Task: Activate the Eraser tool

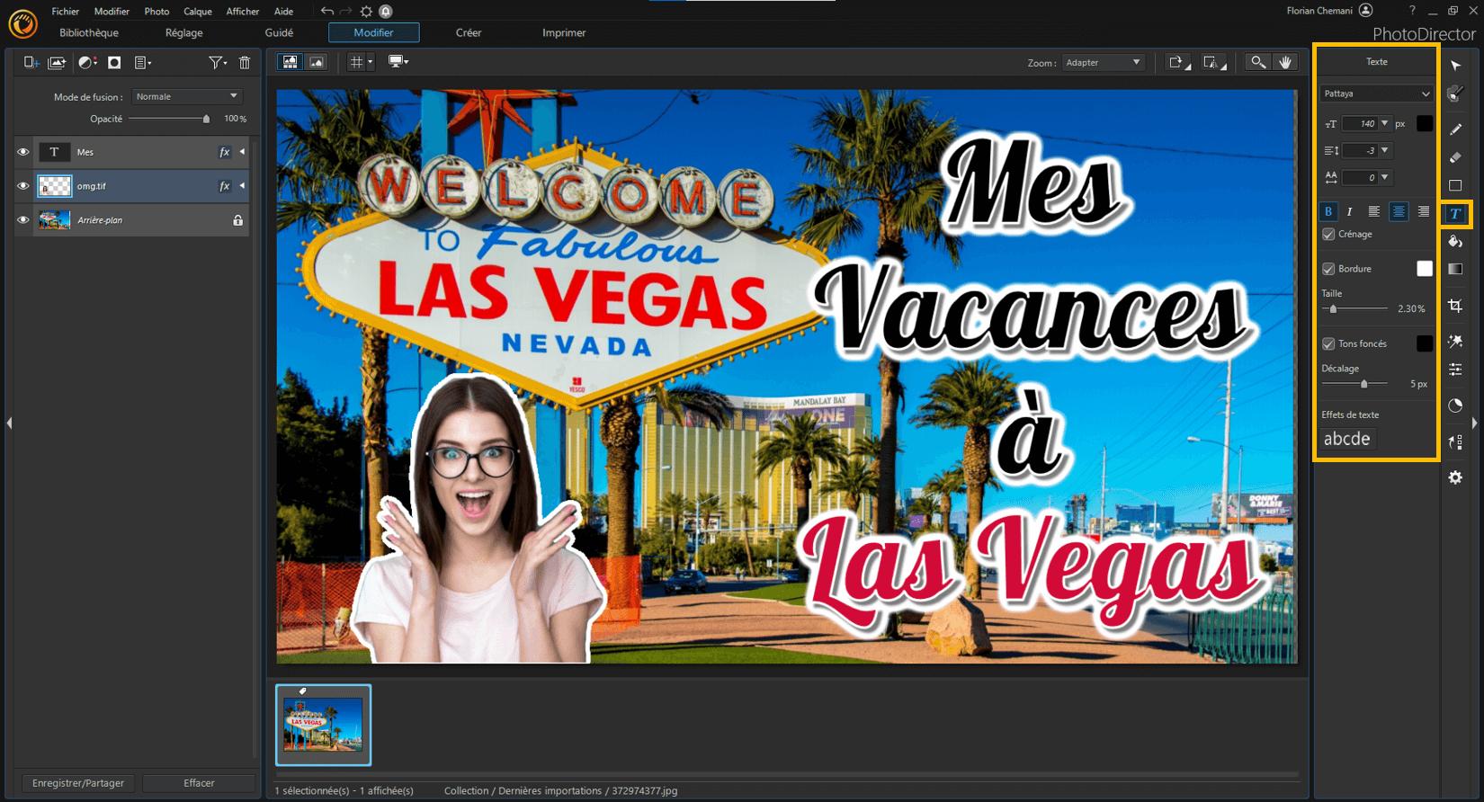Action: click(1455, 157)
